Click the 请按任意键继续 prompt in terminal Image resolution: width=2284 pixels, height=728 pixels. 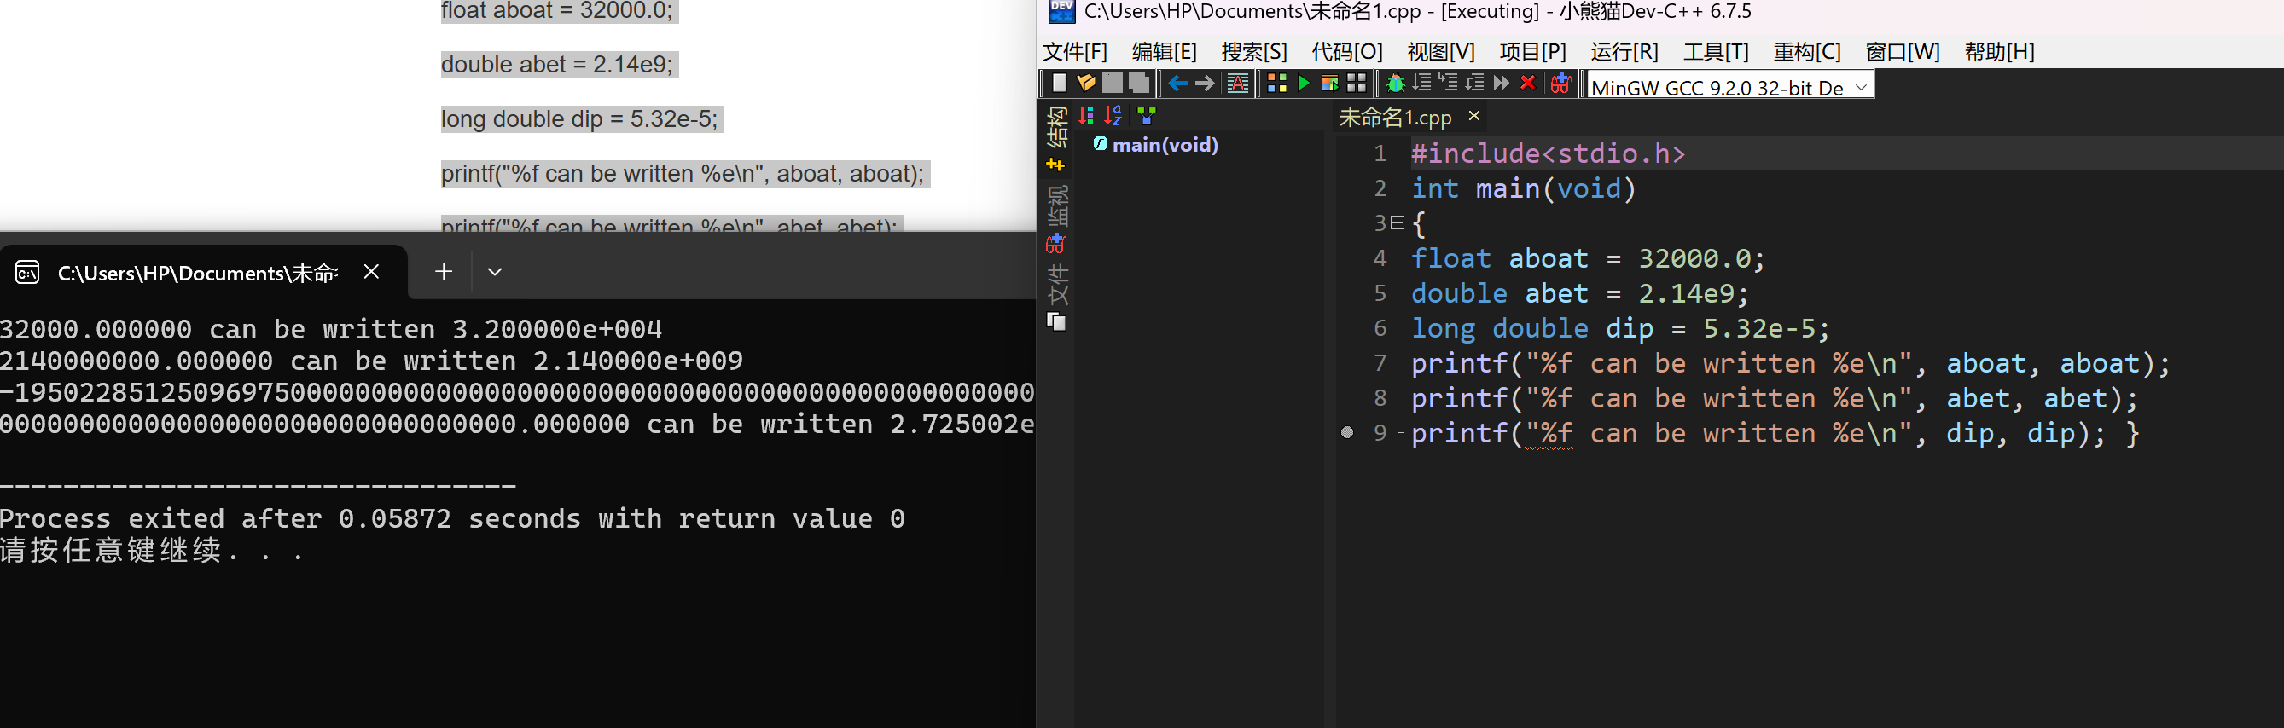tap(152, 551)
